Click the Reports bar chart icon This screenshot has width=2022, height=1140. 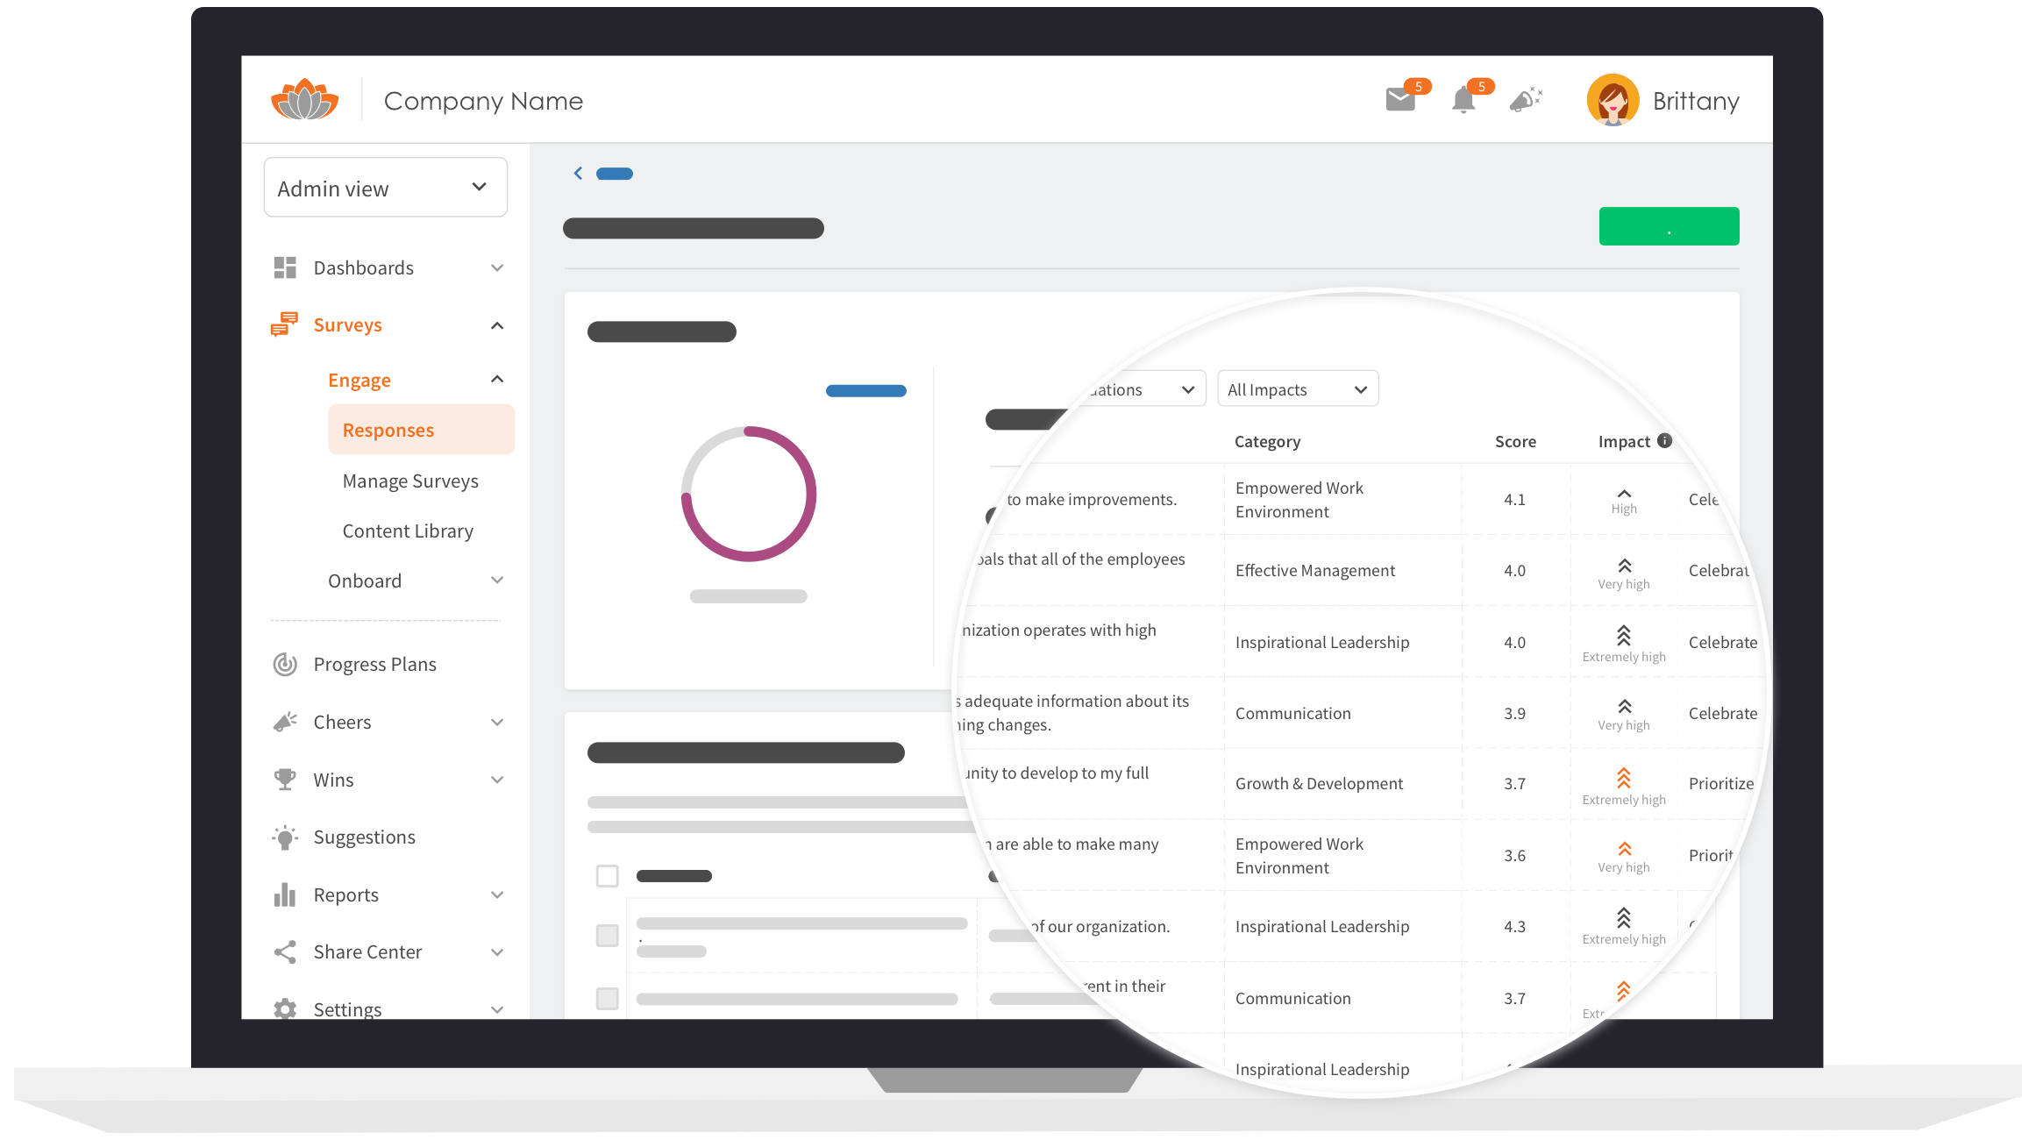288,894
